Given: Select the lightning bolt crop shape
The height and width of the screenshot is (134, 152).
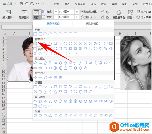Looking at the screenshot, I should pos(106,48).
